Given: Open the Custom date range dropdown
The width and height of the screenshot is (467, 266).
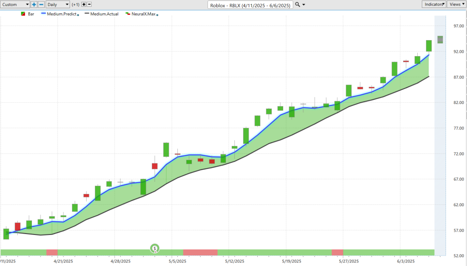Looking at the screenshot, I should point(15,5).
